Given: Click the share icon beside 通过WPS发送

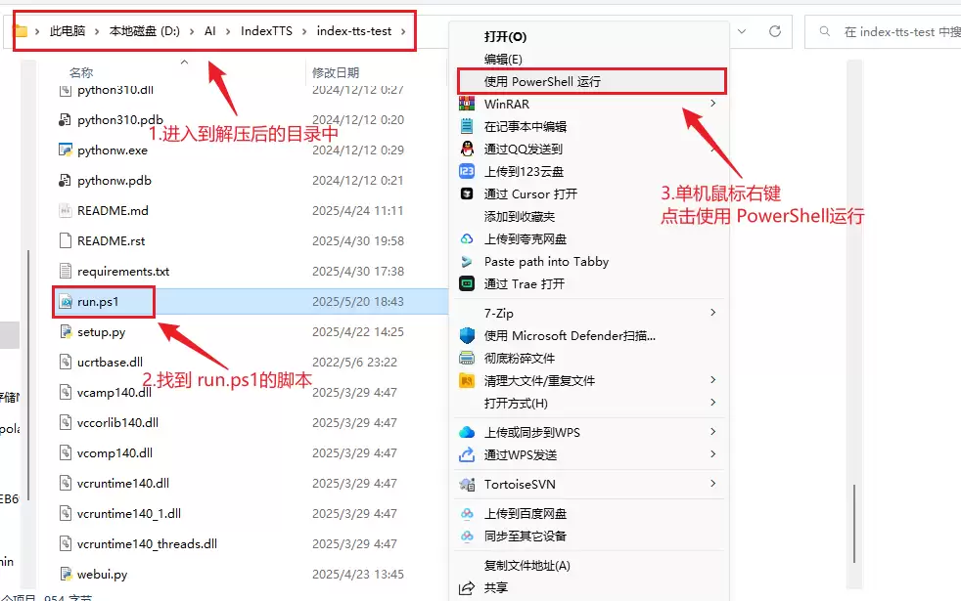Looking at the screenshot, I should click(467, 454).
